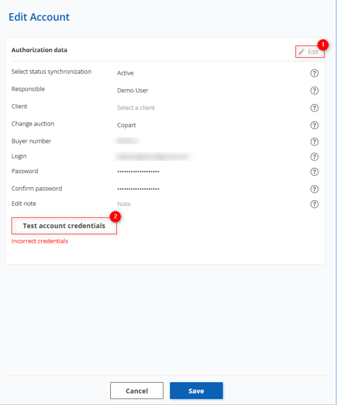Click help icon for Confirm password
This screenshot has width=337, height=405.
(x=314, y=189)
